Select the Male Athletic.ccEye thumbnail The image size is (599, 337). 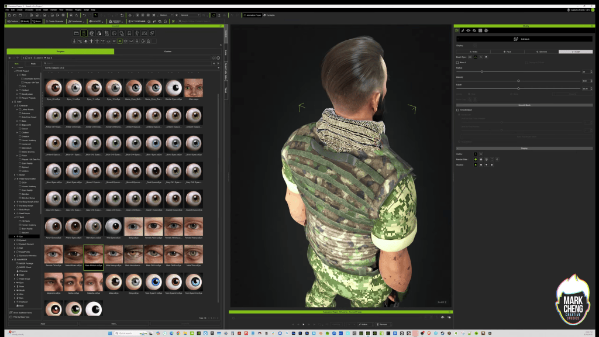click(x=94, y=257)
